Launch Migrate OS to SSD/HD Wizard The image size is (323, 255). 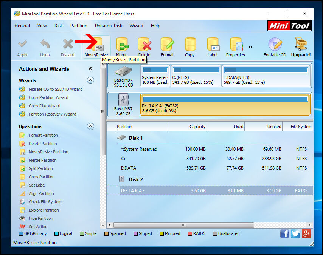coord(56,89)
